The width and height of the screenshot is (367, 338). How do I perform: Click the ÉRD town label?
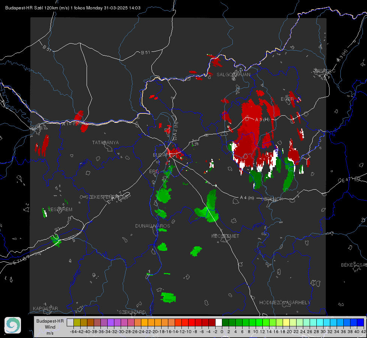click(x=153, y=172)
